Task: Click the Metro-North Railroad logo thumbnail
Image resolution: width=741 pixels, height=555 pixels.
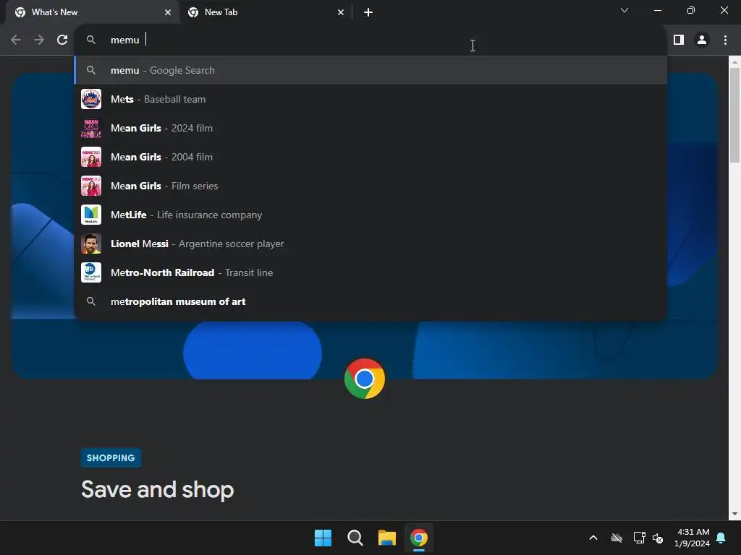Action: 91,272
